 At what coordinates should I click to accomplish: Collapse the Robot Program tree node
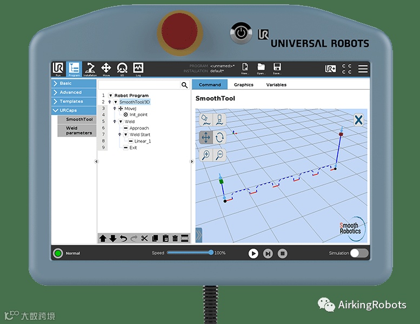coord(110,96)
